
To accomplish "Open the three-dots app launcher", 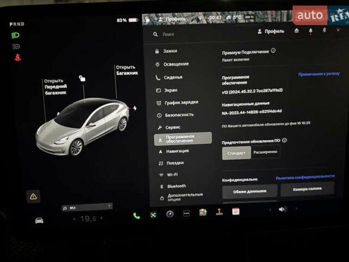I will coord(186,213).
